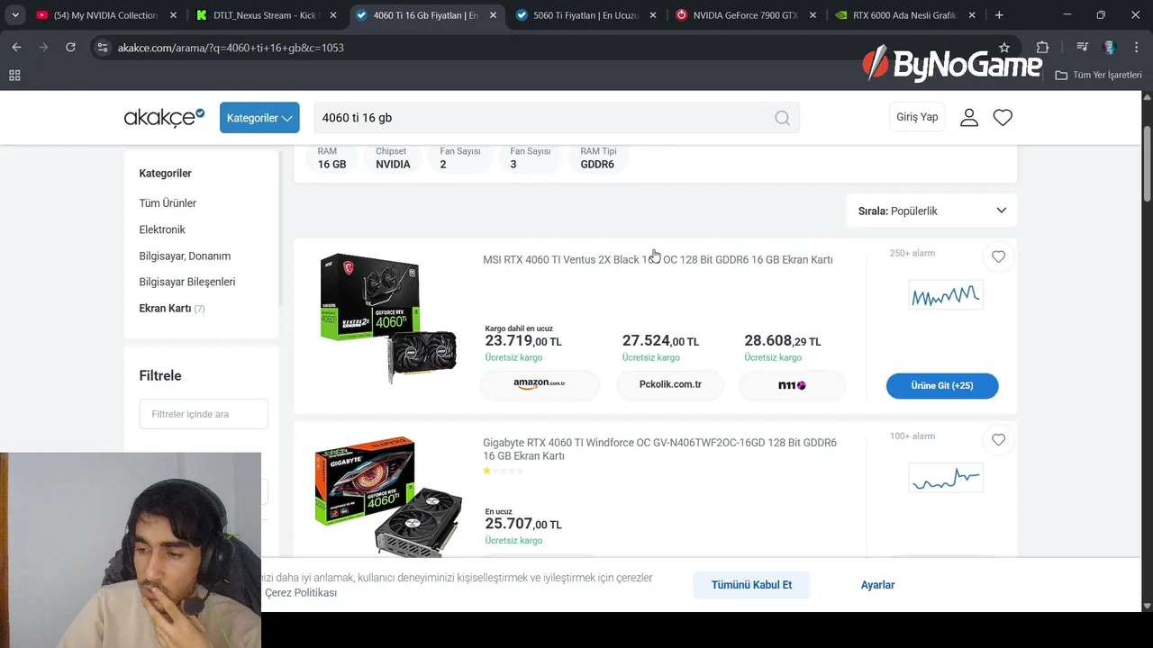Click the browser forward arrow
The height and width of the screenshot is (648, 1153).
(x=43, y=48)
